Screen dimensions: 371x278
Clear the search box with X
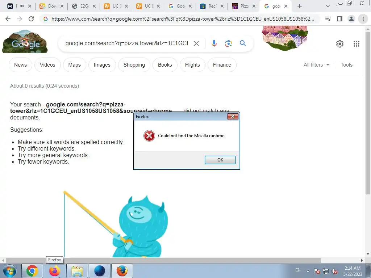pyautogui.click(x=196, y=43)
